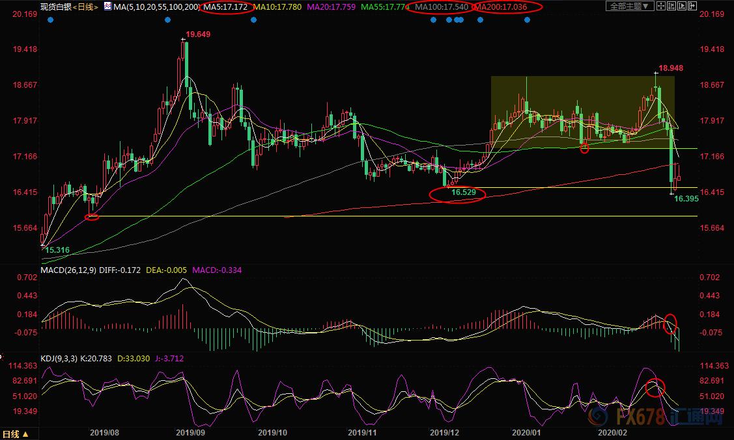The image size is (734, 440).
Task: Click the chart playback icon
Action: point(681,6)
